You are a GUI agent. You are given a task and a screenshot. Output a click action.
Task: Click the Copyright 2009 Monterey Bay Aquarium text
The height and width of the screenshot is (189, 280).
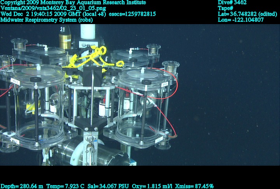click(x=73, y=2)
